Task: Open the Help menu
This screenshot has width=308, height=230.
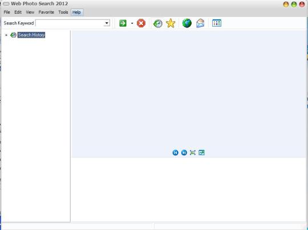Action: coord(76,12)
